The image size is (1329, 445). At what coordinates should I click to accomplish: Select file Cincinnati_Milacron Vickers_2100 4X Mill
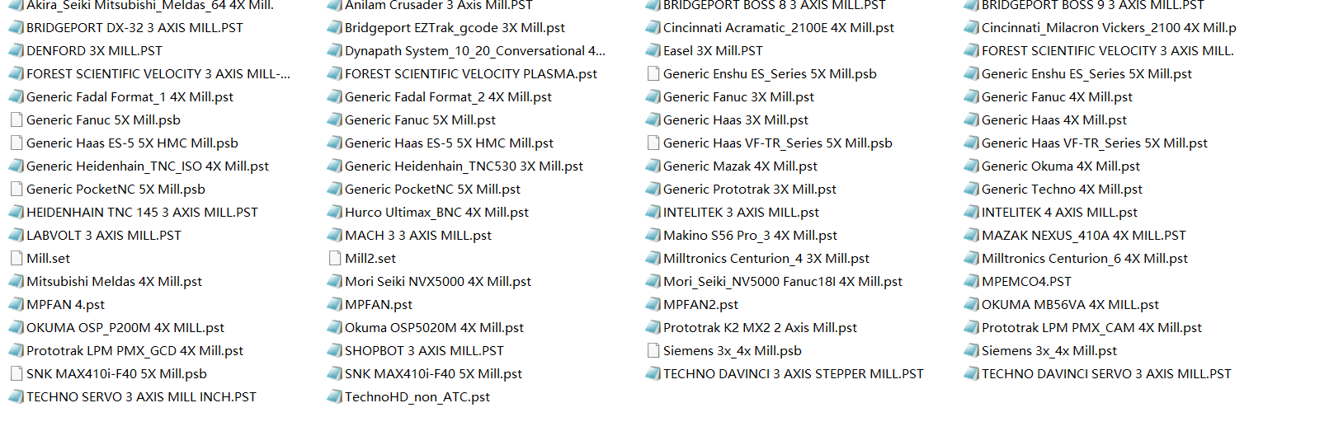[x=1109, y=27]
